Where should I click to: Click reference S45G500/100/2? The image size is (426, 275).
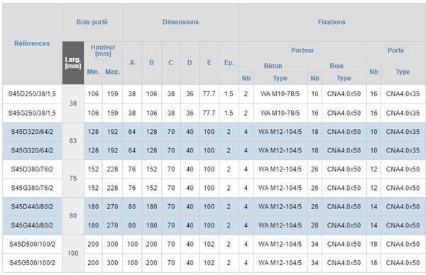tap(32, 263)
